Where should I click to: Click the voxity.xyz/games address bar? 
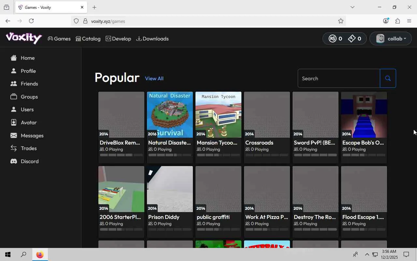[208, 21]
